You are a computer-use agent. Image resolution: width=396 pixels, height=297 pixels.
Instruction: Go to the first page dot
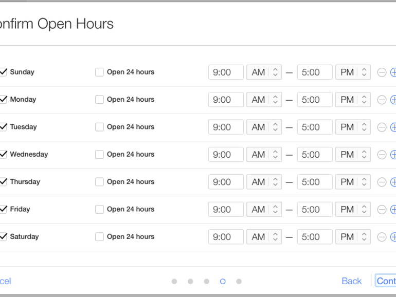click(x=174, y=281)
